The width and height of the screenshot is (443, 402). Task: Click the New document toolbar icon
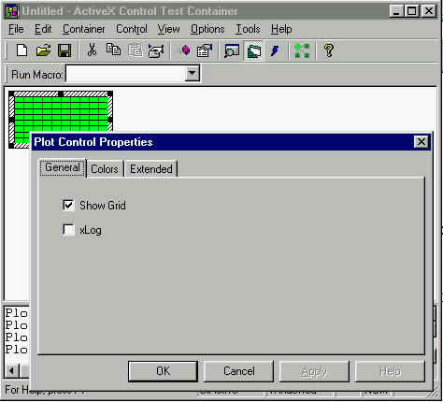pos(21,50)
